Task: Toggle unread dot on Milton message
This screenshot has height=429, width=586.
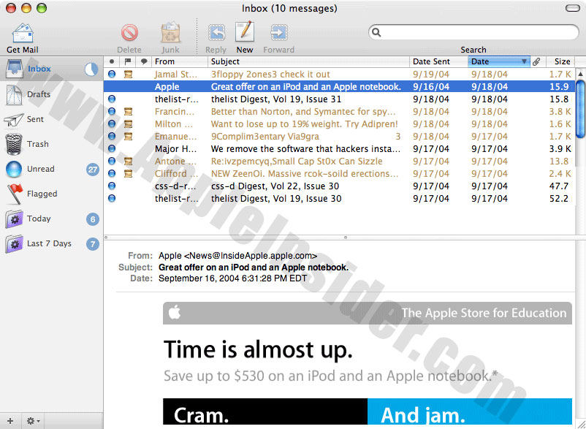Action: pyautogui.click(x=111, y=124)
